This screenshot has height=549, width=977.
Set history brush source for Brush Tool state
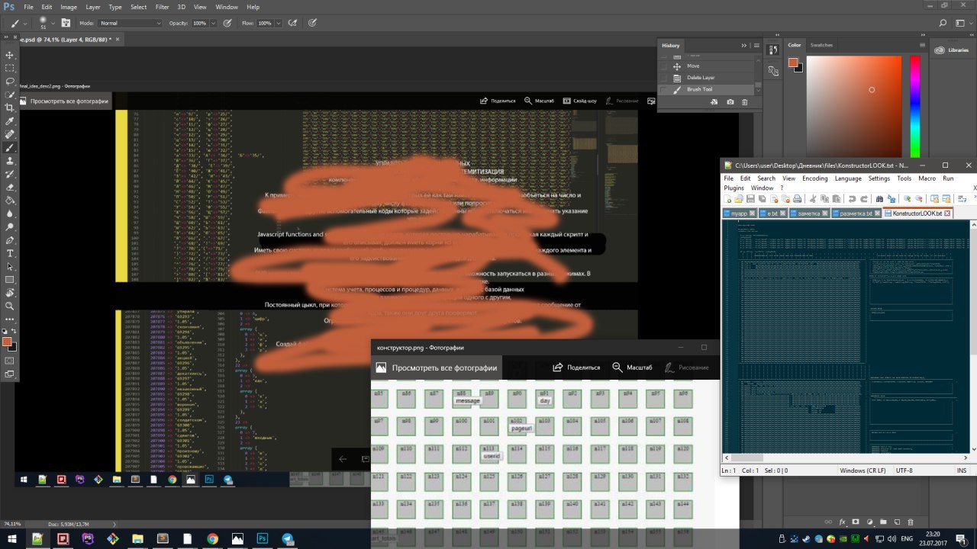click(x=663, y=89)
